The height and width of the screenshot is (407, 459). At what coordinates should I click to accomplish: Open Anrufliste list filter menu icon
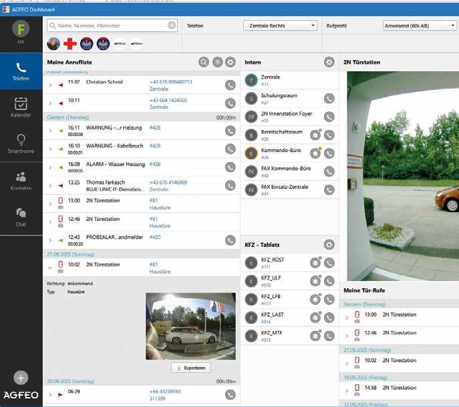coord(218,62)
